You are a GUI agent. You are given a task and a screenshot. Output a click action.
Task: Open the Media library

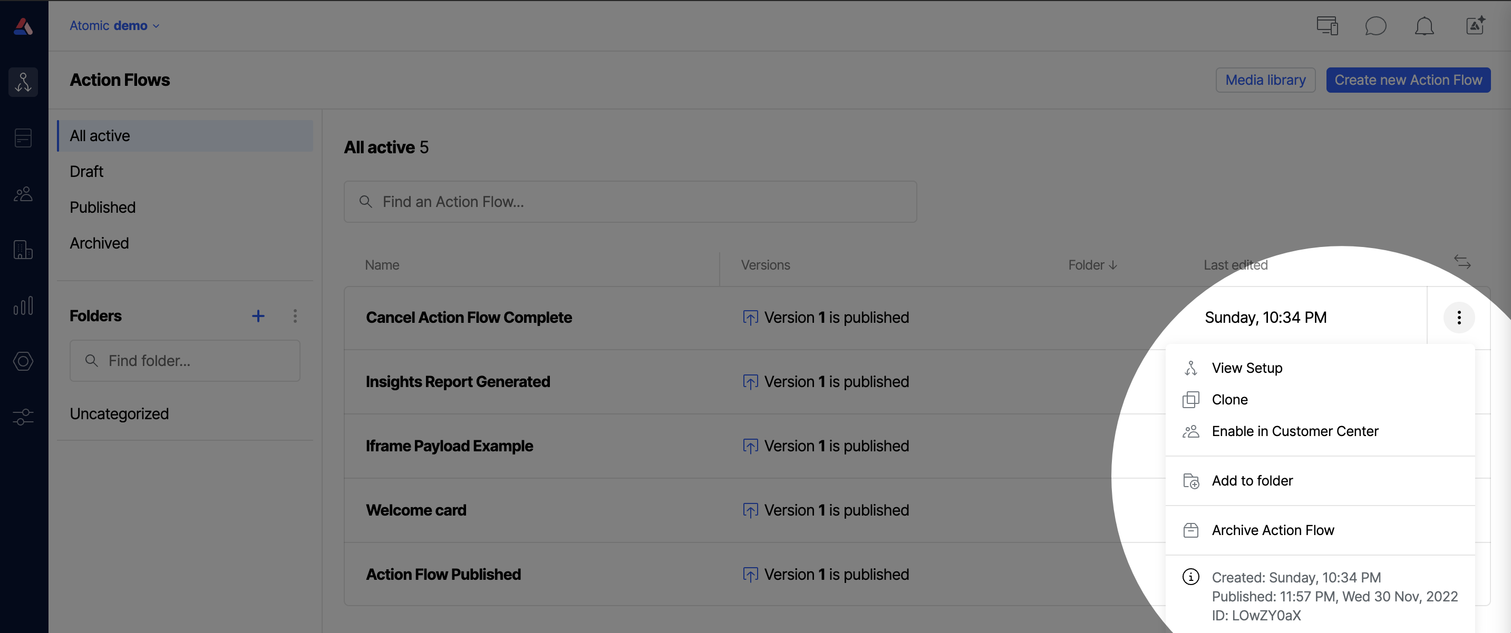[x=1265, y=80]
